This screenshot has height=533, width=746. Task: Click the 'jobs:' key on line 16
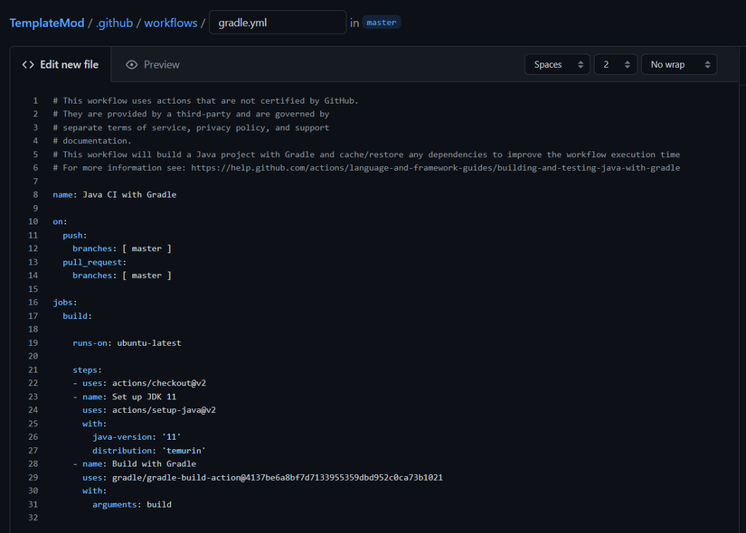(x=65, y=303)
